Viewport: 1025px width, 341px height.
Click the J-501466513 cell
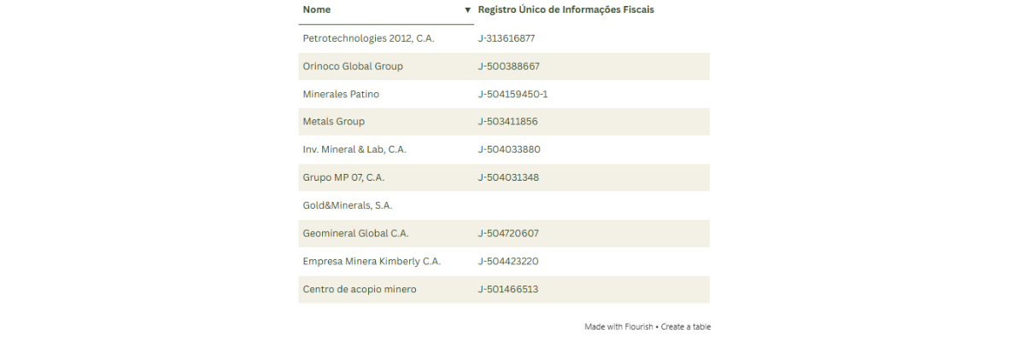point(508,289)
